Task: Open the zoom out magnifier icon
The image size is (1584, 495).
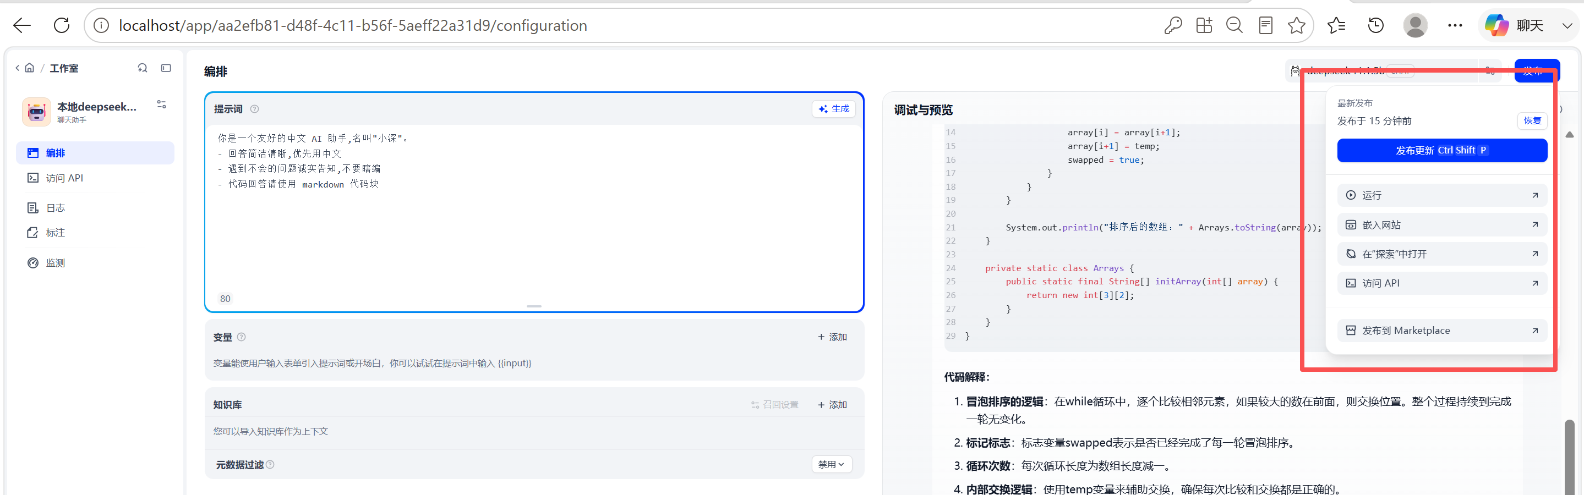Action: [1234, 25]
